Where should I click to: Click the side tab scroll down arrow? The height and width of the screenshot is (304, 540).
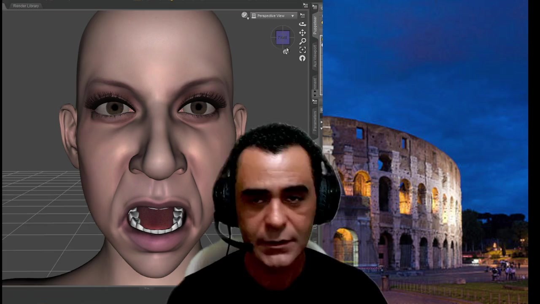click(315, 95)
